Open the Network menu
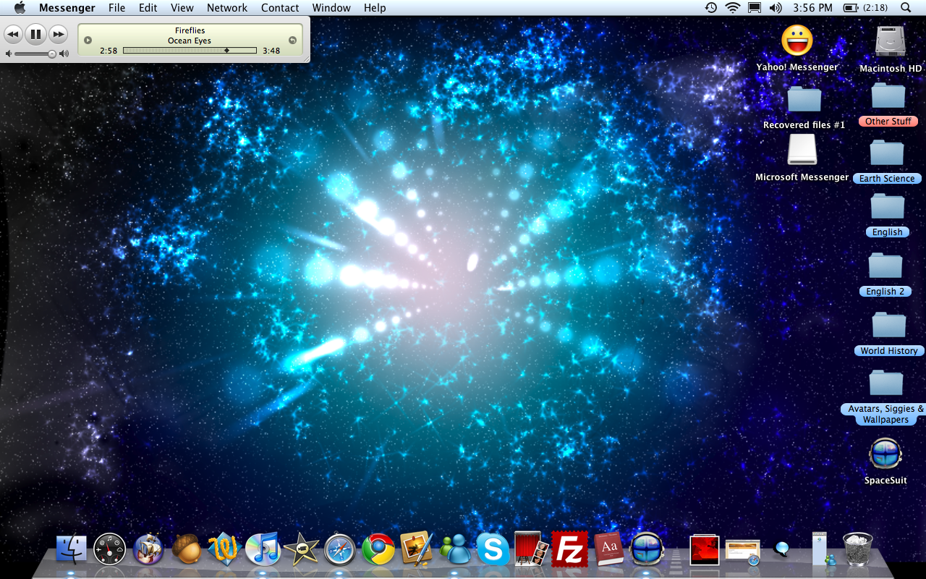 pyautogui.click(x=227, y=8)
